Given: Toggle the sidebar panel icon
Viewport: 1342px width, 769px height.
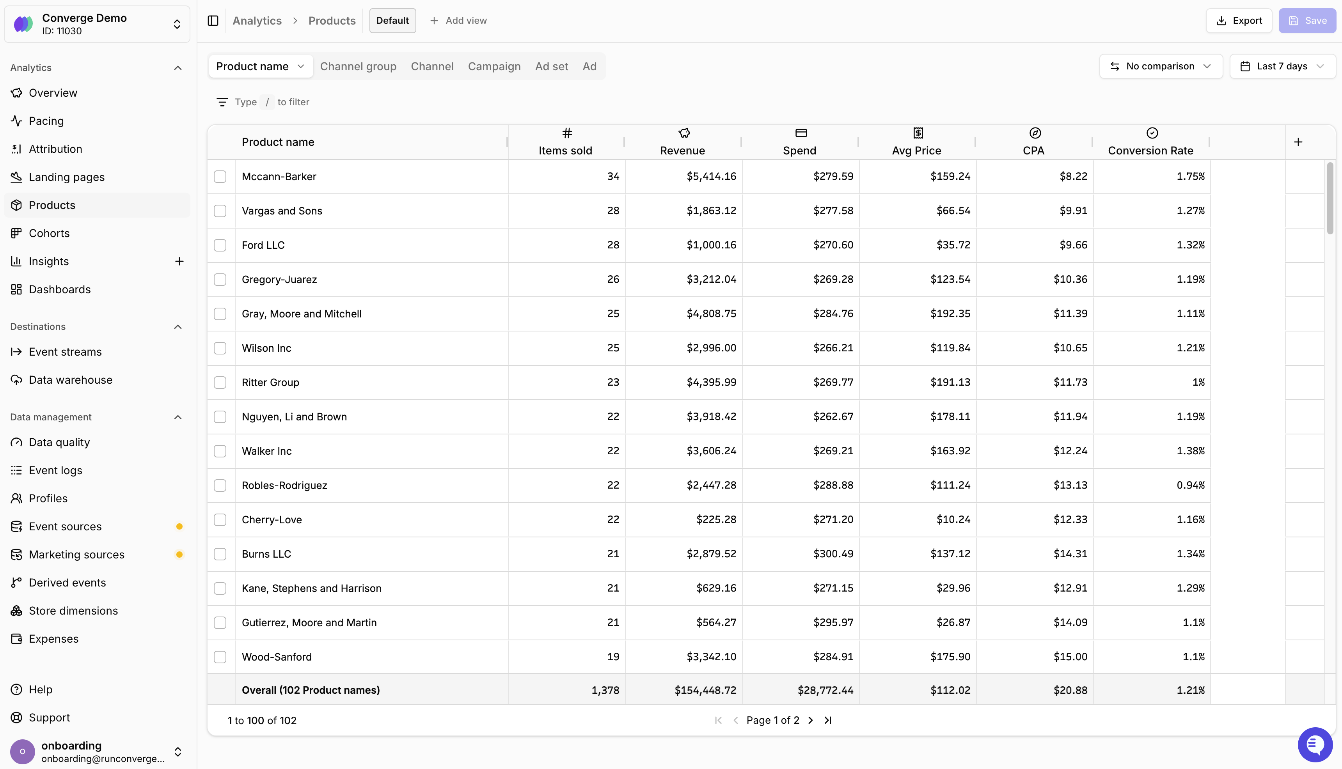Looking at the screenshot, I should tap(213, 21).
